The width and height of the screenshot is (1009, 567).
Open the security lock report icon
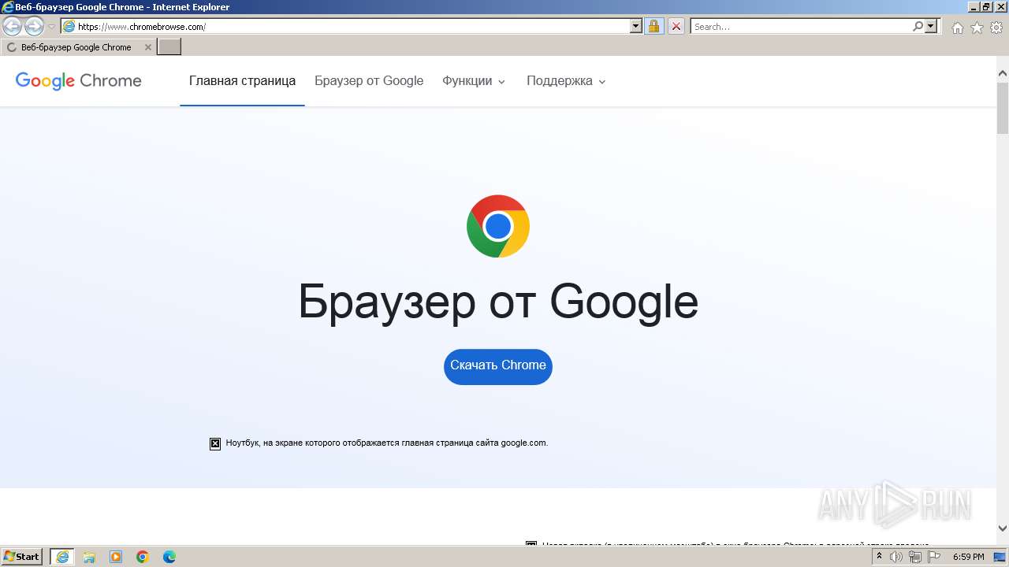(x=653, y=26)
